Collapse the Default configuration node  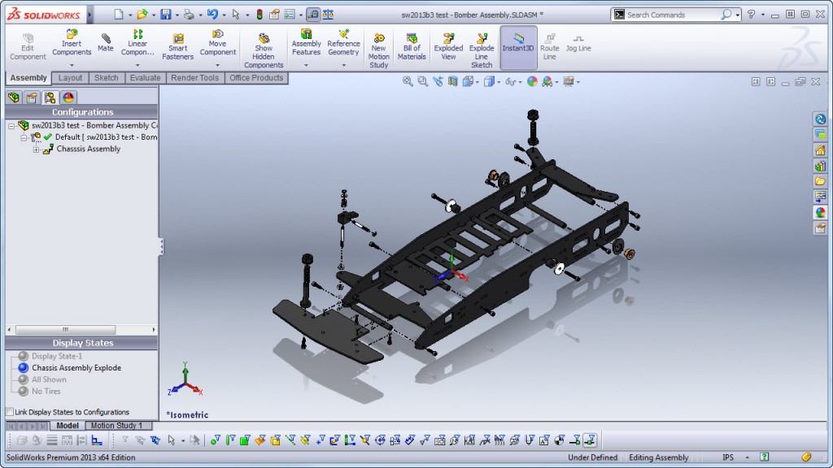click(24, 136)
